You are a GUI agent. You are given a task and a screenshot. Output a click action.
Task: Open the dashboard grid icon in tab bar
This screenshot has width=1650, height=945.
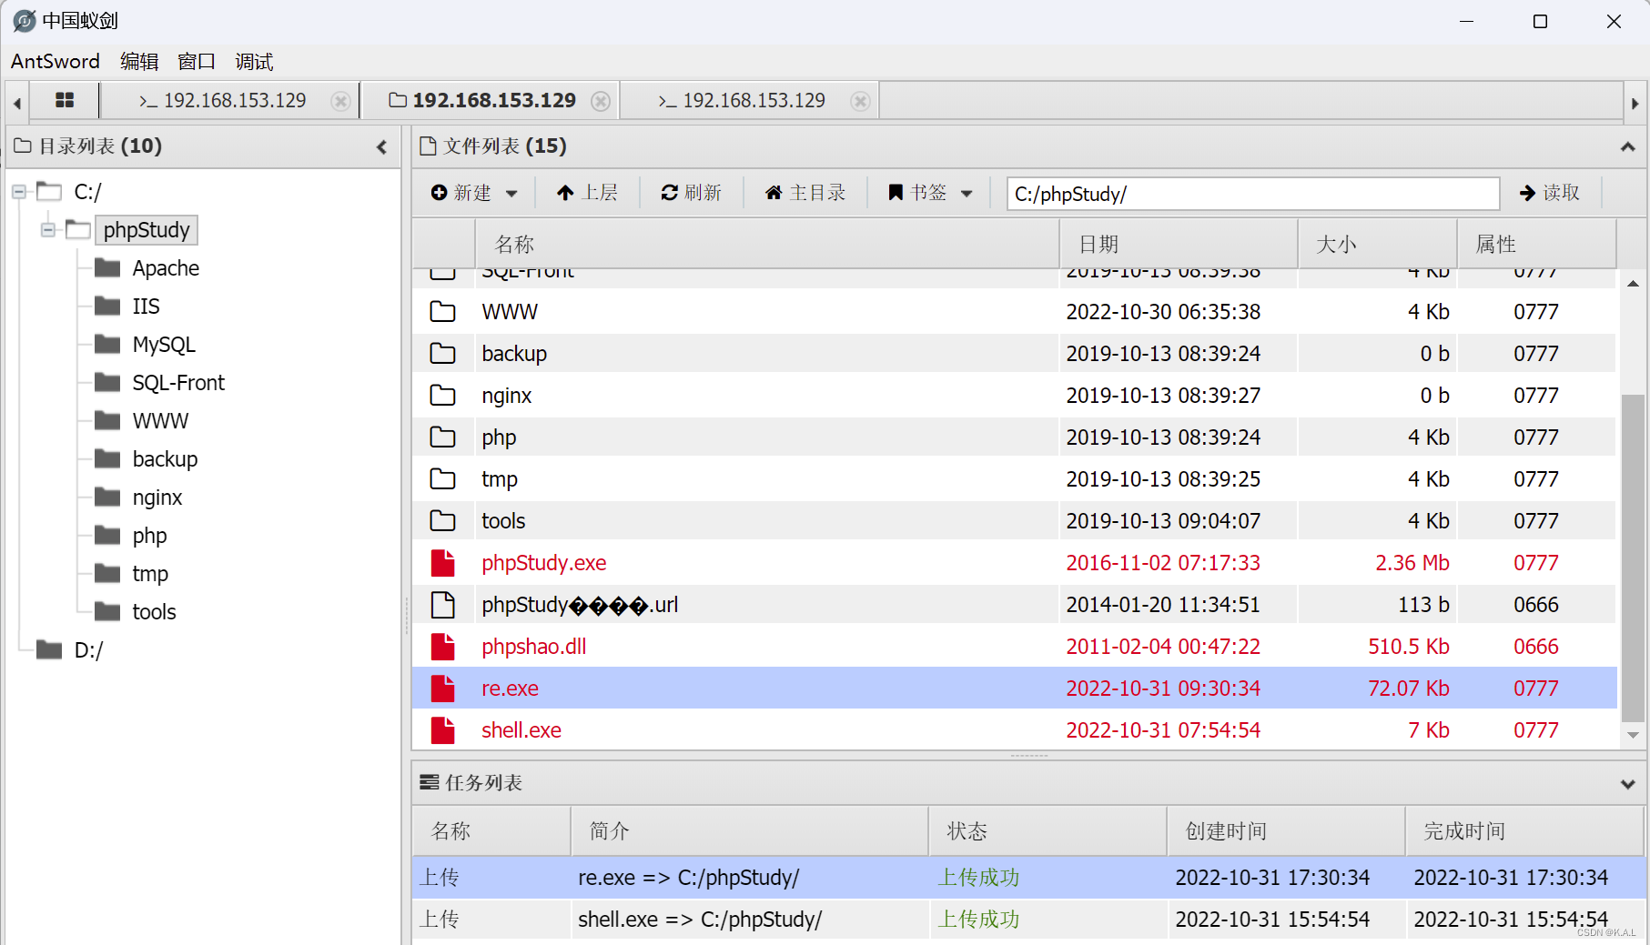click(x=64, y=100)
